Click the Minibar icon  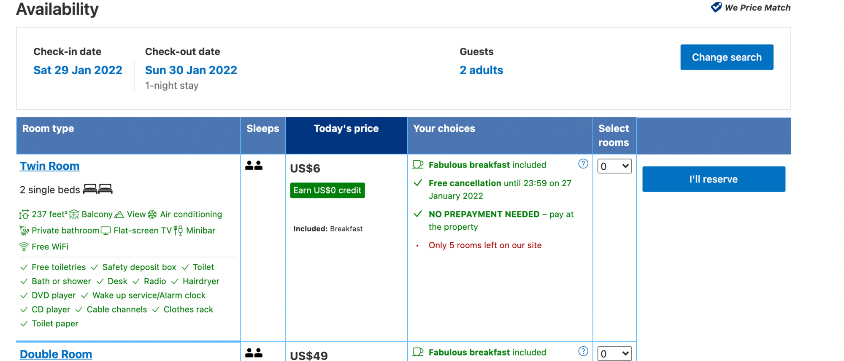(178, 231)
